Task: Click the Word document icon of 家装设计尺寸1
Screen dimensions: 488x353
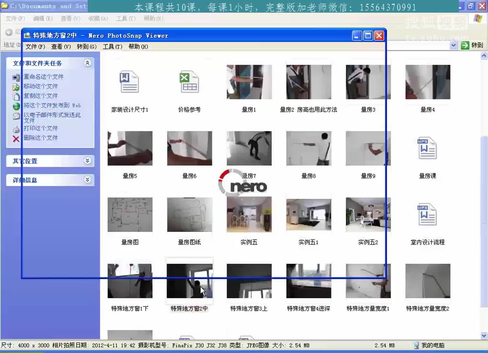Action: 130,82
